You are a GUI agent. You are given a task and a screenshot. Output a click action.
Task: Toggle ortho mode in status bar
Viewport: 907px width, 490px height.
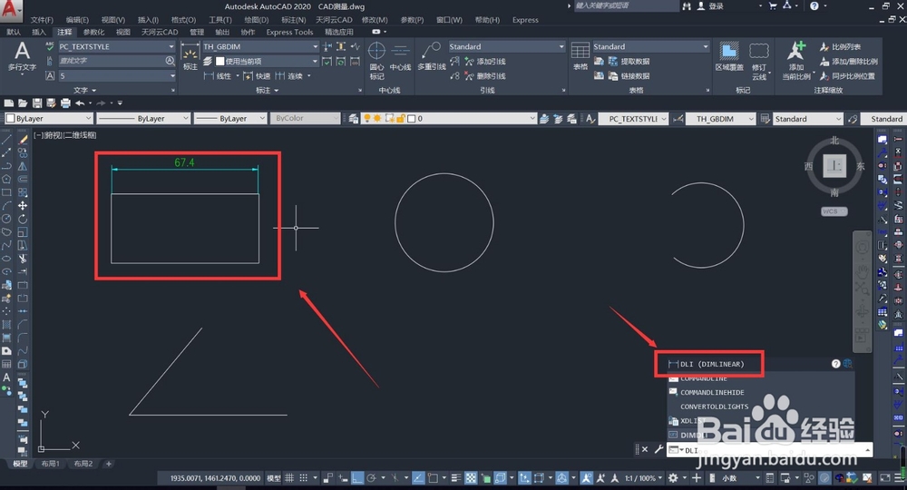click(357, 478)
